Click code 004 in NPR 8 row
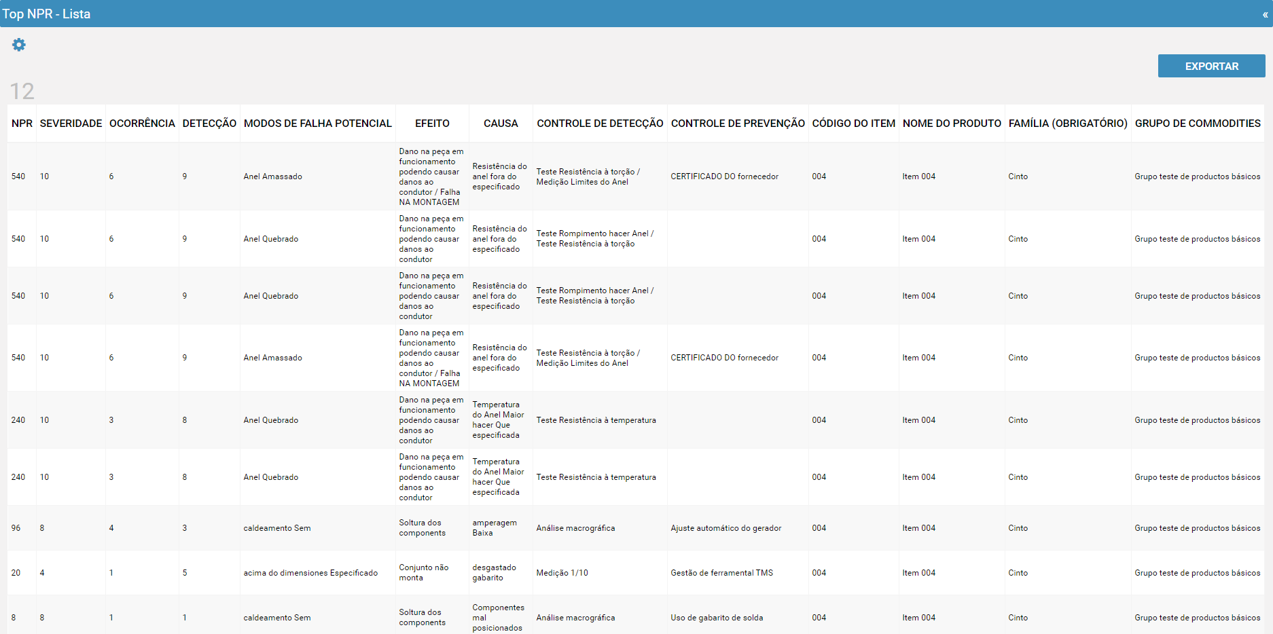The width and height of the screenshot is (1273, 634). pos(819,618)
